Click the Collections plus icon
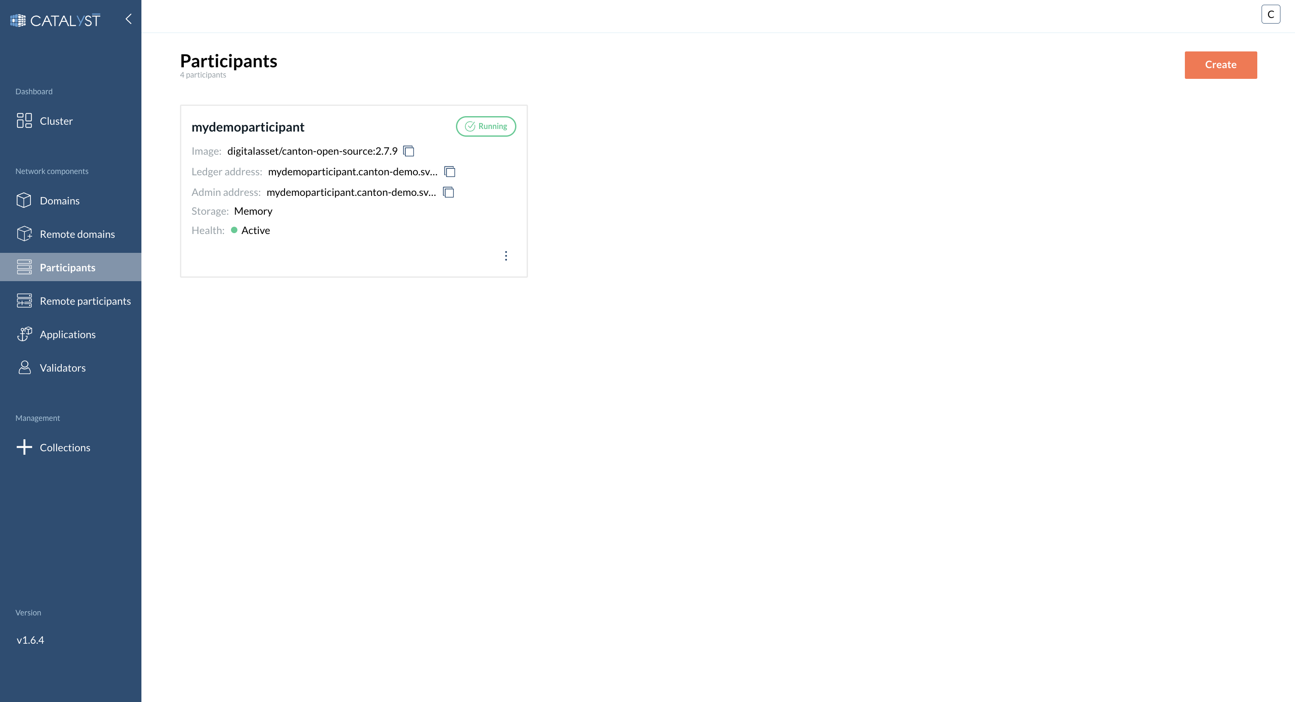This screenshot has width=1295, height=702. [24, 447]
